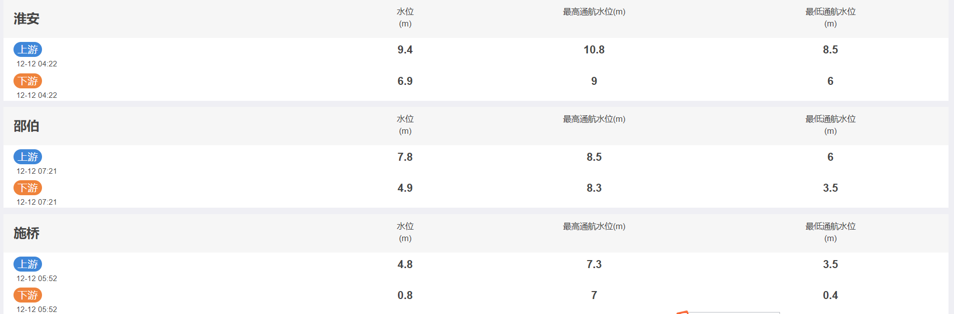
Task: Click 施桥 downstream minimum level value 0.4
Action: (x=830, y=295)
